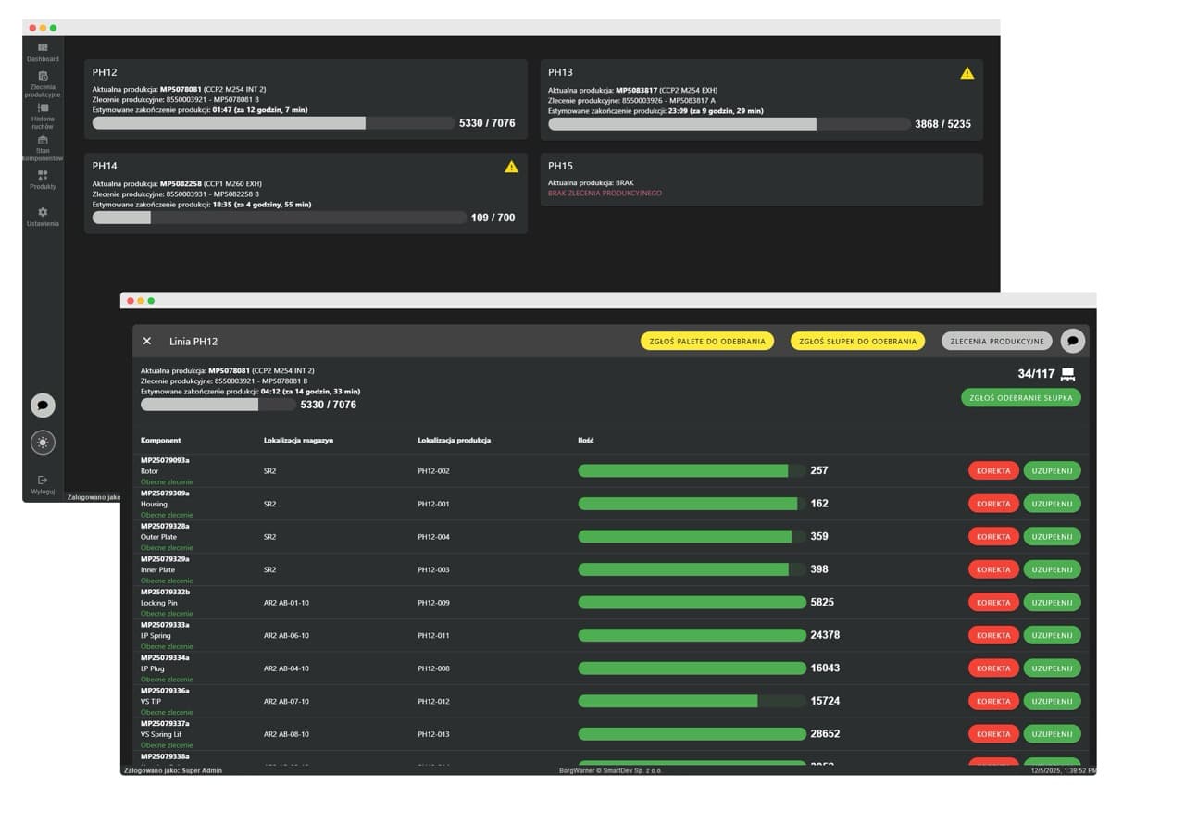Open Historia ruchów from sidebar
1185x824 pixels.
(43, 108)
